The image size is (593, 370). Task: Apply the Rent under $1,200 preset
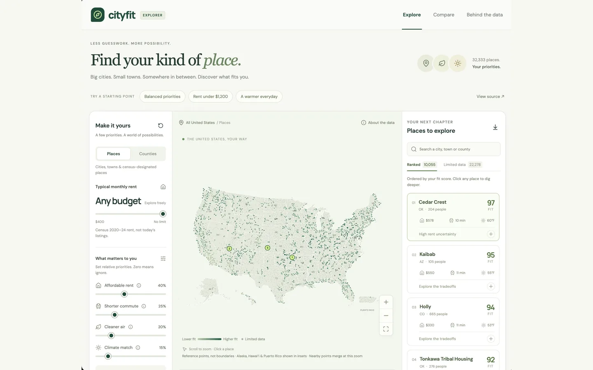pos(210,97)
